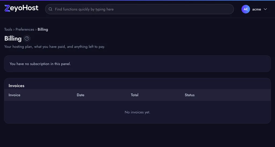Click 'You have no subscription' notice
Image resolution: width=275 pixels, height=147 pixels.
tap(40, 64)
